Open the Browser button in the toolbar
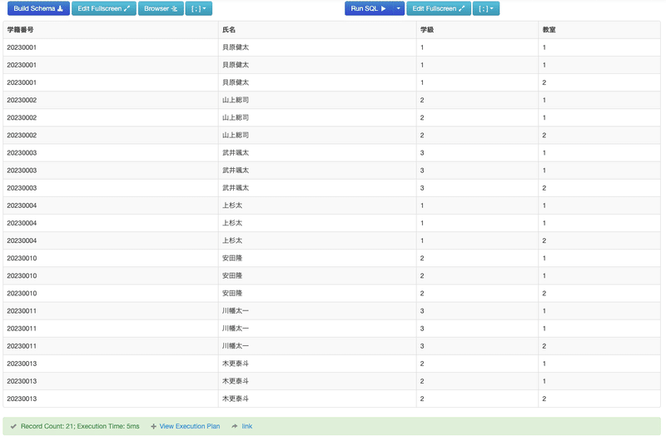 pos(161,8)
